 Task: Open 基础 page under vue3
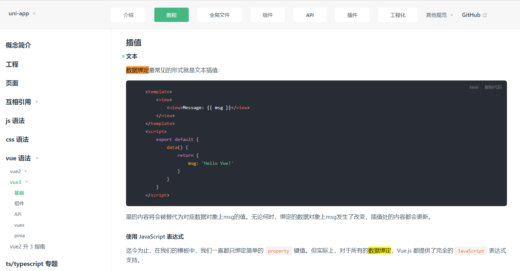pyautogui.click(x=19, y=193)
